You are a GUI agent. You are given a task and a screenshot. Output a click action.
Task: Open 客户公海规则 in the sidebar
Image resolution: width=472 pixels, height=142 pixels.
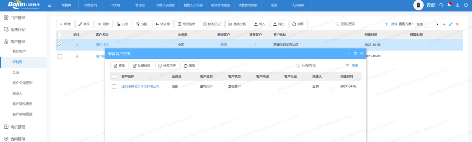click(x=23, y=83)
